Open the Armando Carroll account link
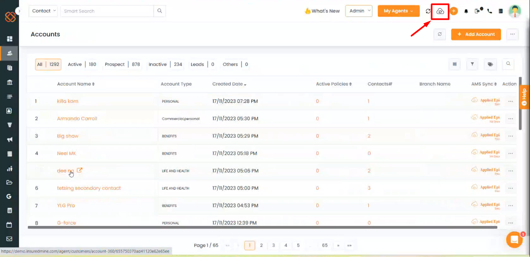This screenshot has height=257, width=530. click(77, 118)
